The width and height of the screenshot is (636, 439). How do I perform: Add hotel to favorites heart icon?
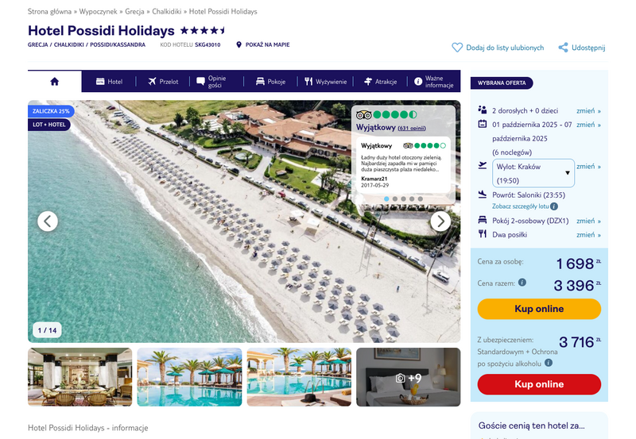coord(457,48)
